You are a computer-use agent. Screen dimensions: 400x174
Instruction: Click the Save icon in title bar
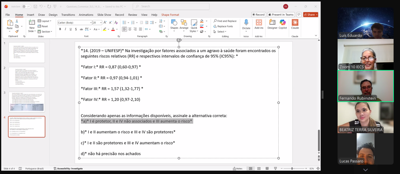36,6
